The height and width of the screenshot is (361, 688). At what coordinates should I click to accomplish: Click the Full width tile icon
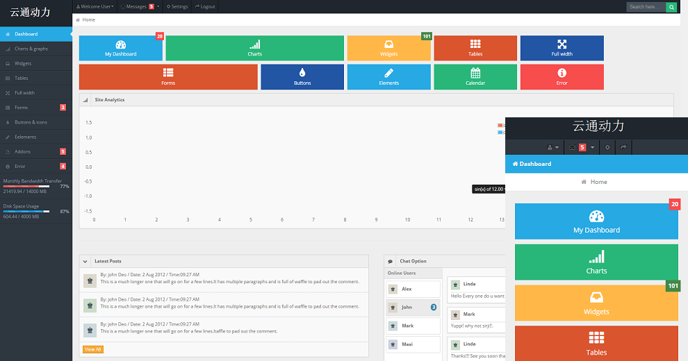pyautogui.click(x=562, y=44)
